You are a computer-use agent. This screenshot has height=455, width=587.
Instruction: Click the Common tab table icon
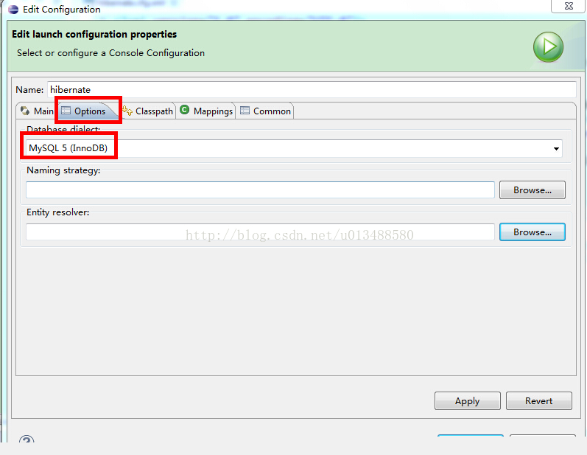click(245, 111)
